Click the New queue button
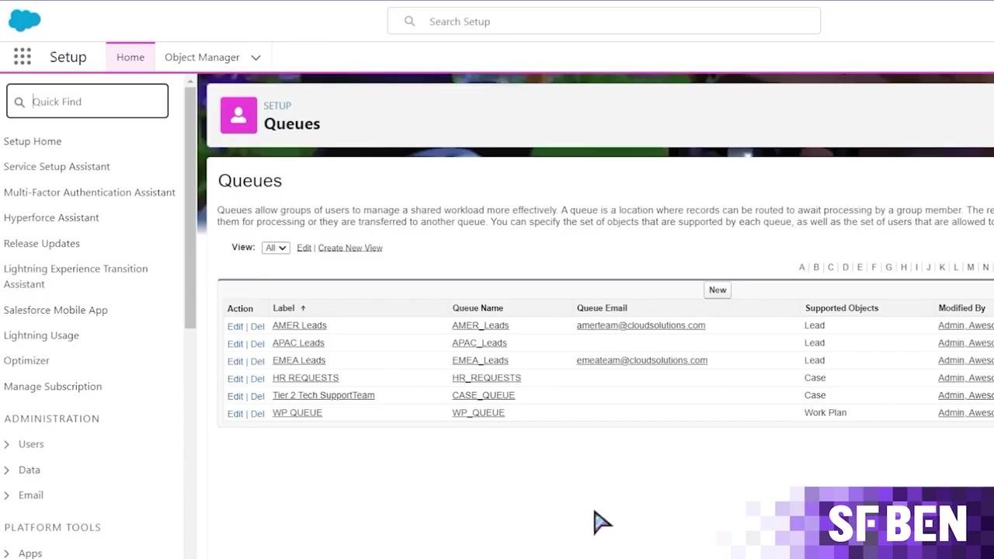Screen dimensions: 994x559 coord(718,290)
